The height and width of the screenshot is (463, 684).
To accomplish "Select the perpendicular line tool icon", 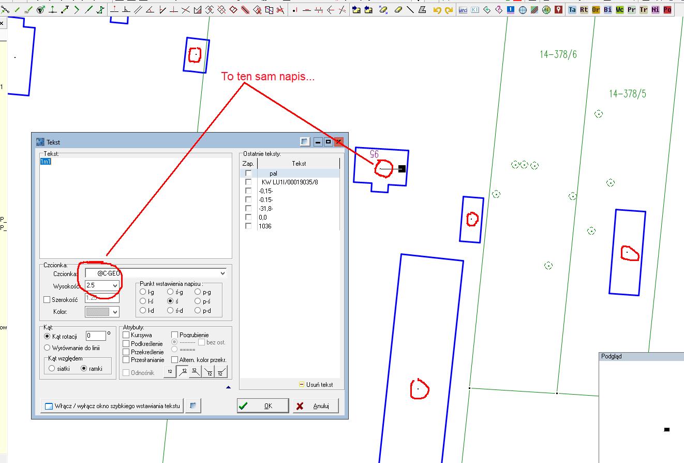I will click(x=126, y=10).
